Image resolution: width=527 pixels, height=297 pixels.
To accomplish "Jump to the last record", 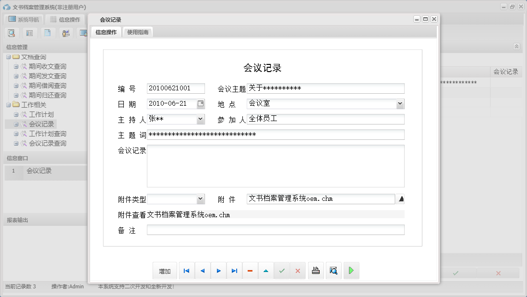I will (234, 271).
